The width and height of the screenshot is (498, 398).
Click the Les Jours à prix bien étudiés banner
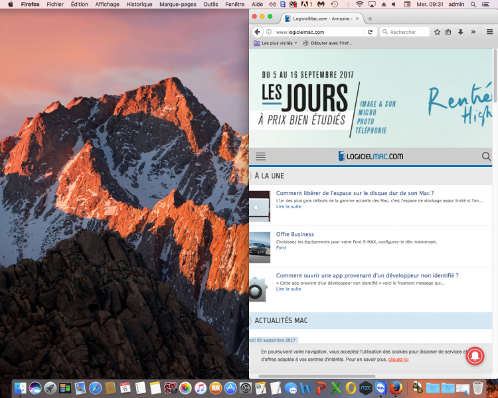pyautogui.click(x=371, y=98)
